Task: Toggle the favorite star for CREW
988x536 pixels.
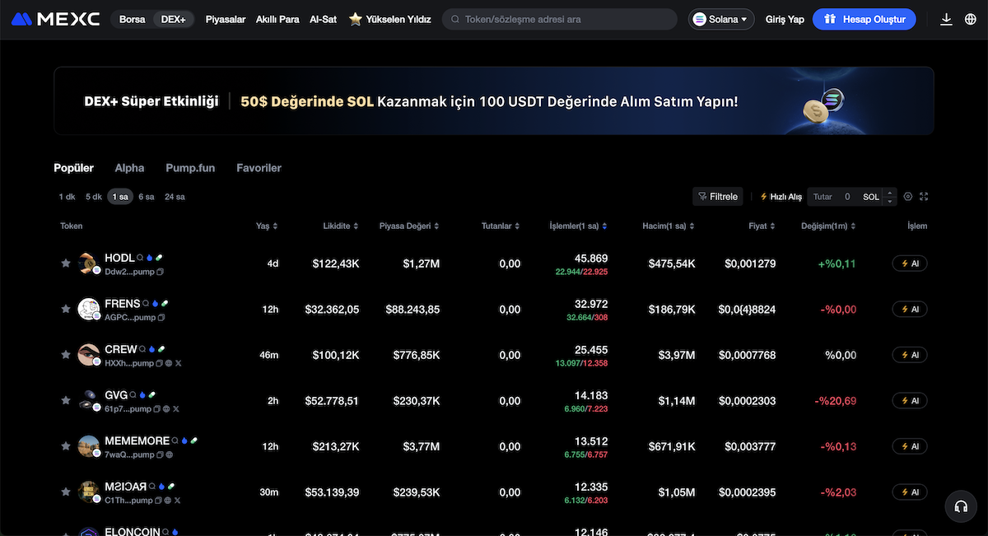Action: click(66, 355)
